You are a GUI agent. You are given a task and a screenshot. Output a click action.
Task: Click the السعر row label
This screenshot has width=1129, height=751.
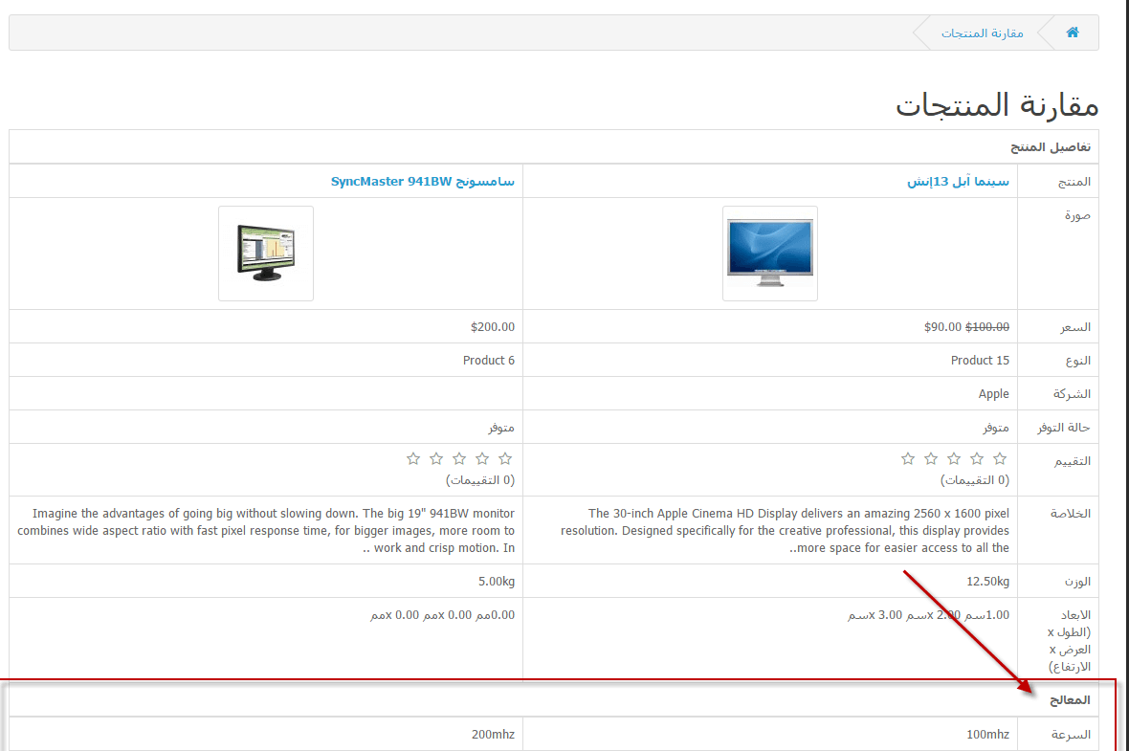(x=1075, y=327)
